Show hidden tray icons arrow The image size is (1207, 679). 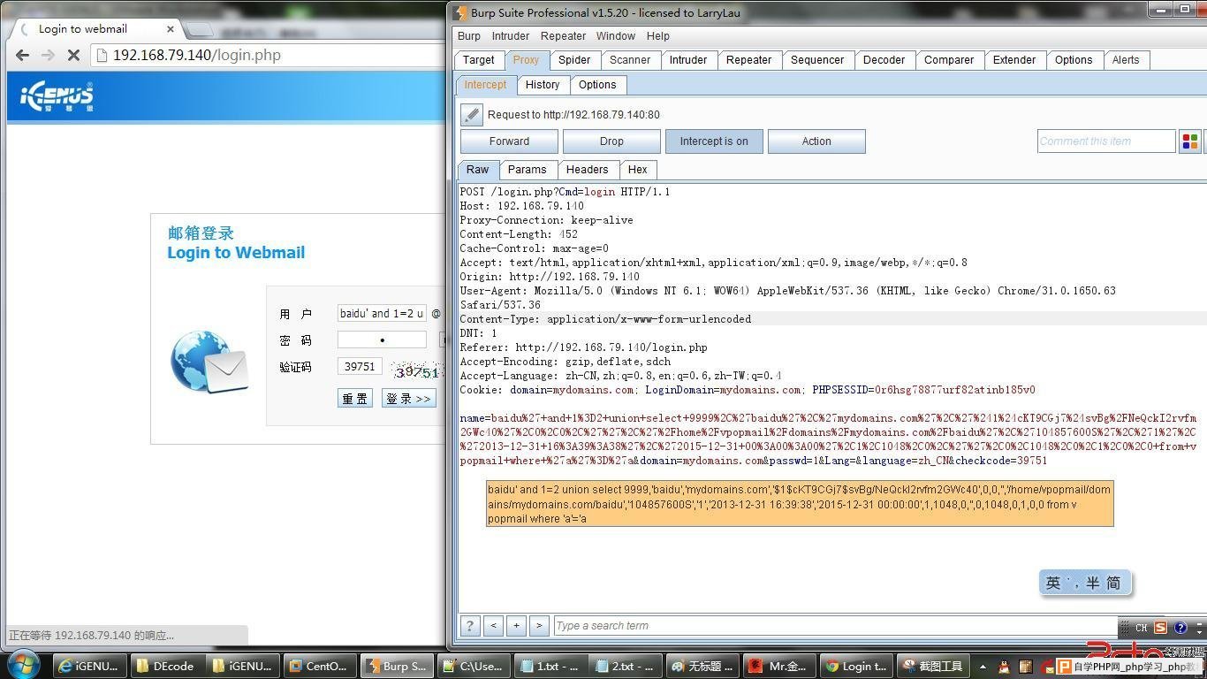983,666
